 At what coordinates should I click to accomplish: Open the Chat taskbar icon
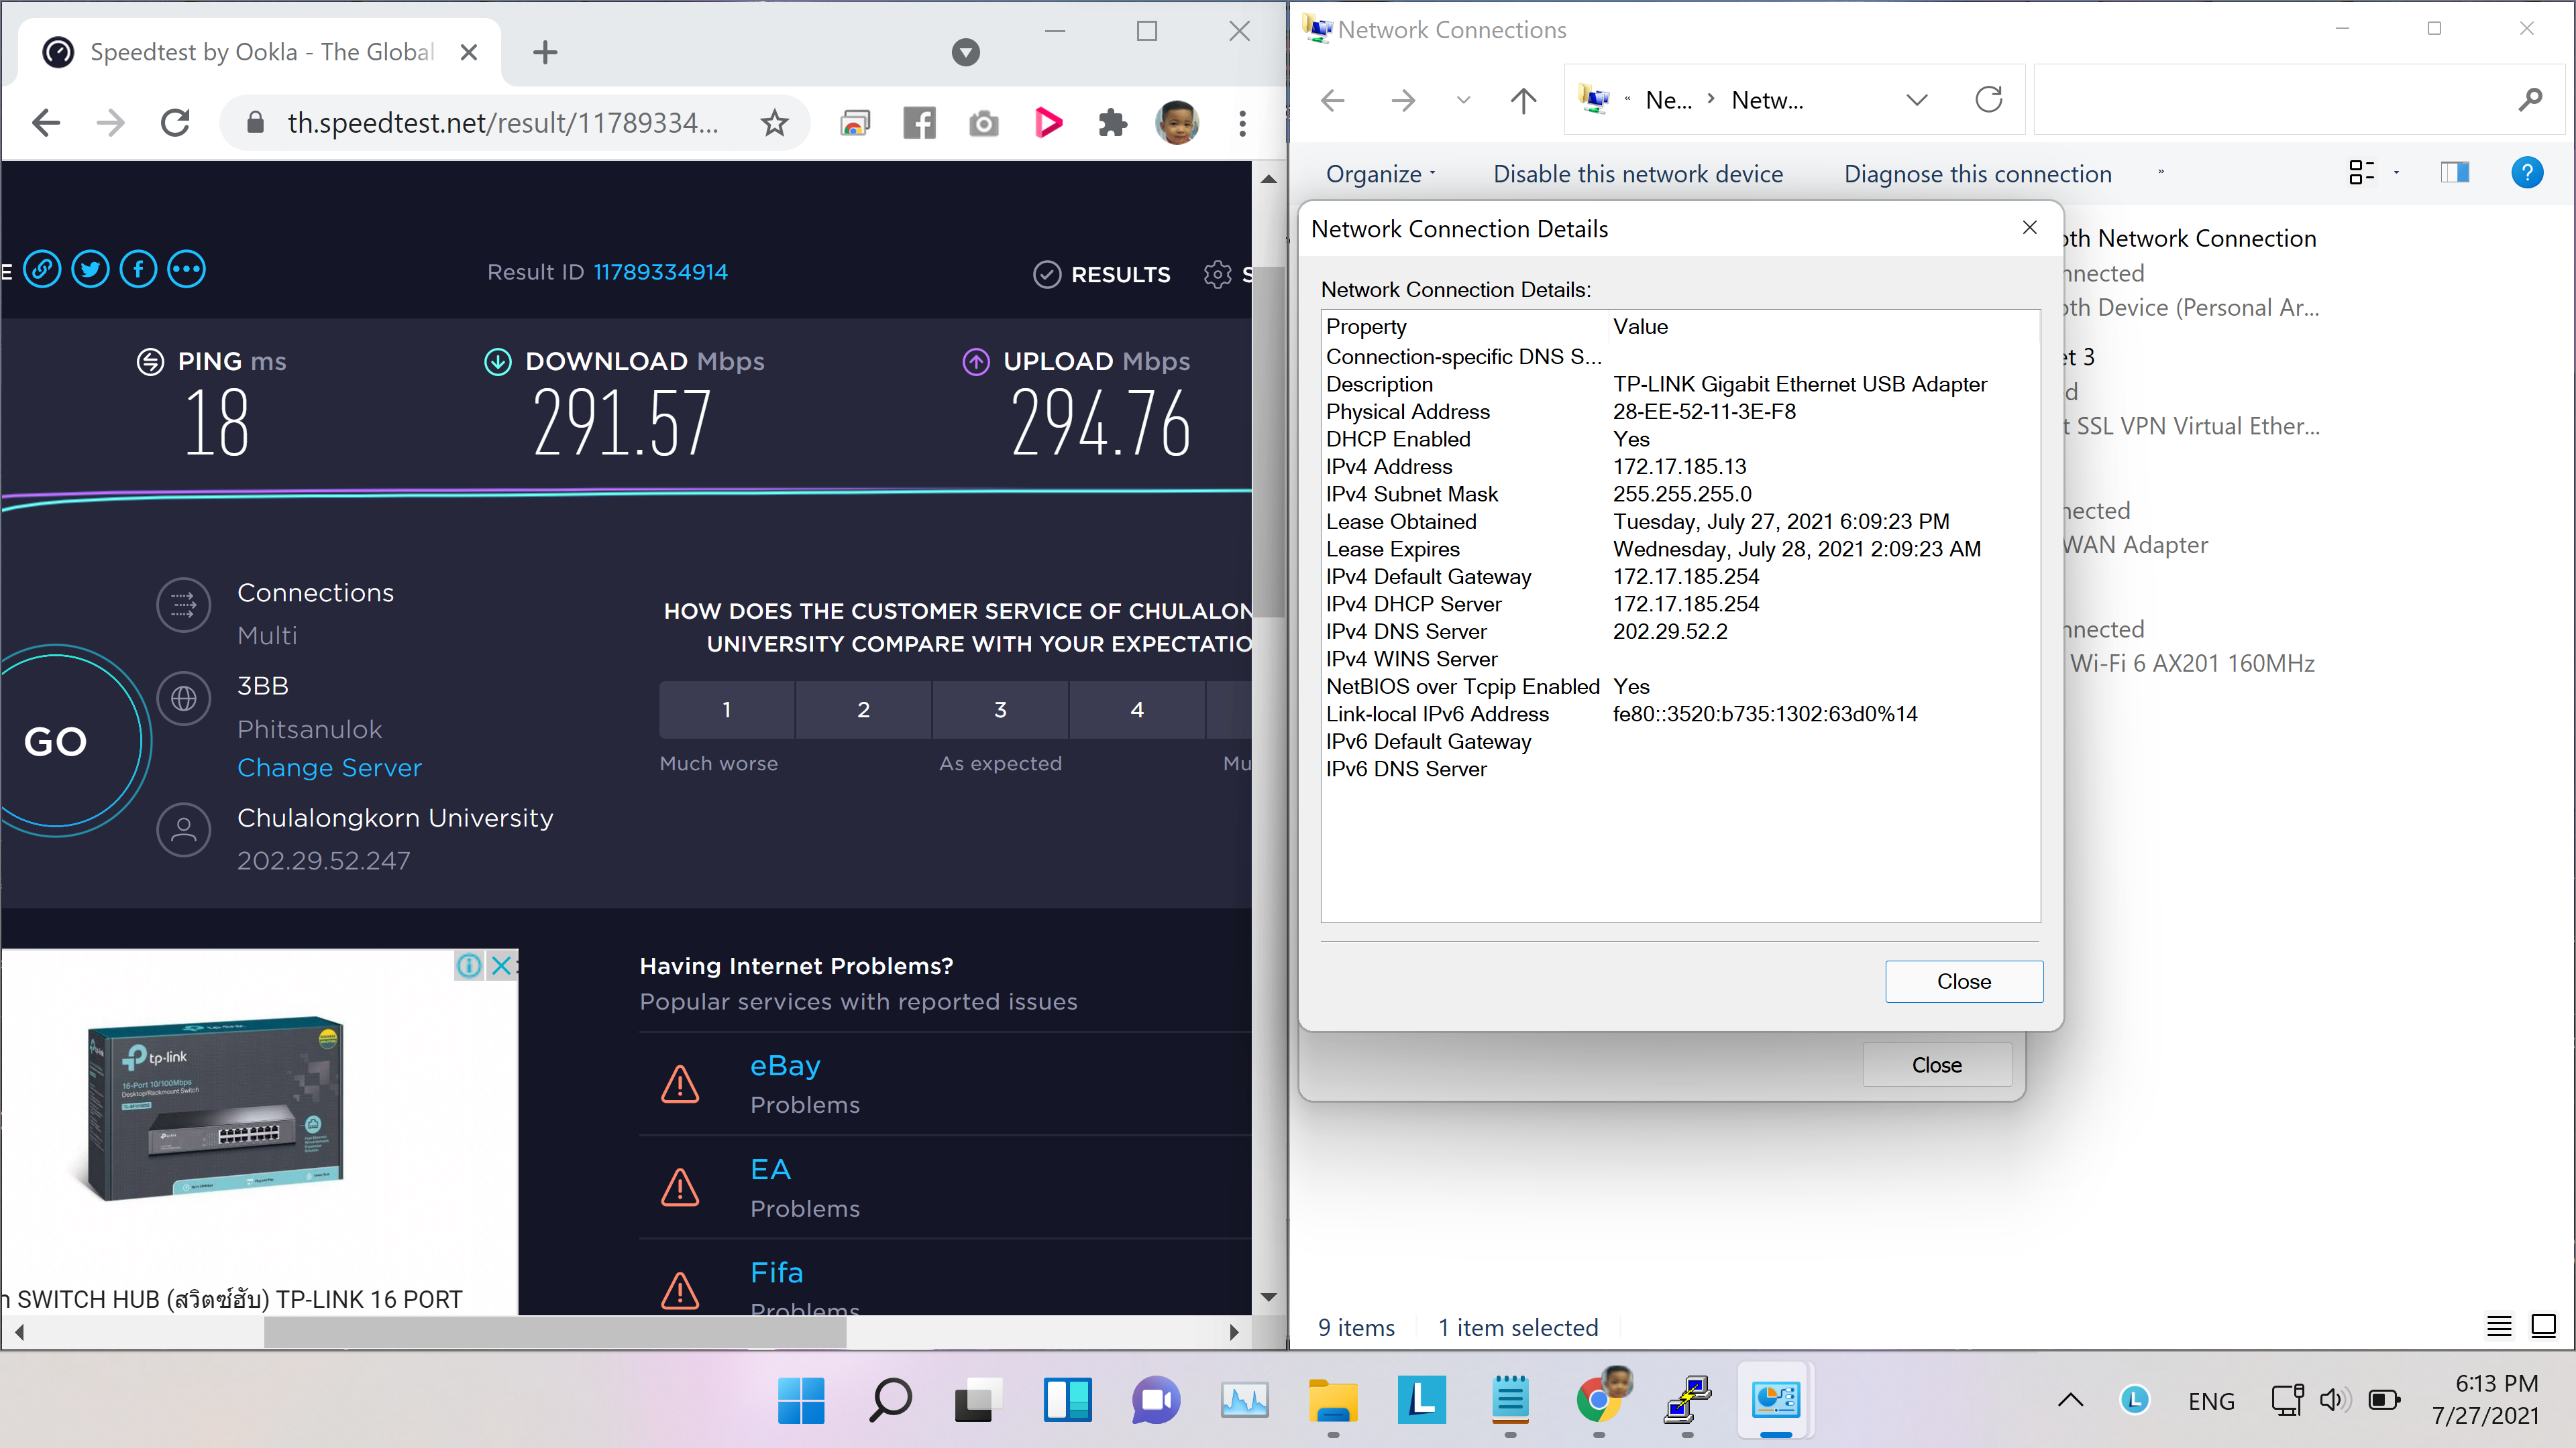pyautogui.click(x=1155, y=1400)
